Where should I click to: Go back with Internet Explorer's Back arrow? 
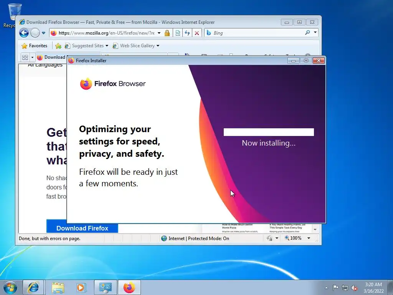pos(24,33)
